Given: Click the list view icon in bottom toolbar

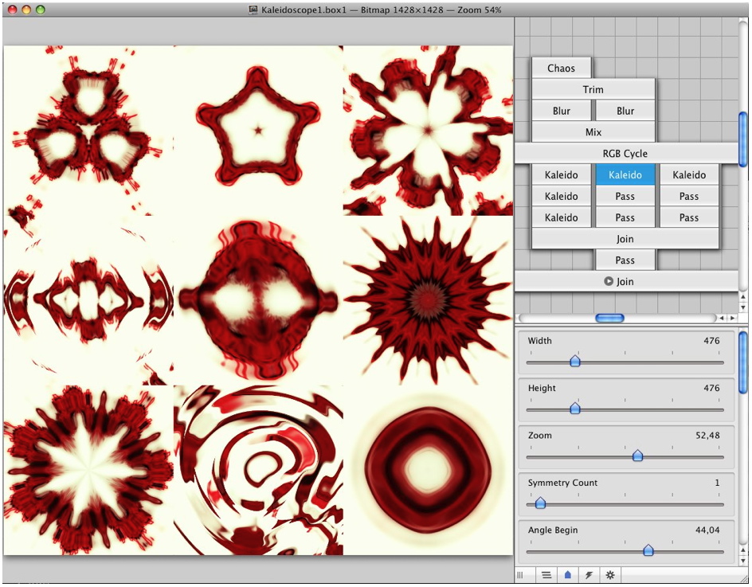Looking at the screenshot, I should [x=546, y=574].
